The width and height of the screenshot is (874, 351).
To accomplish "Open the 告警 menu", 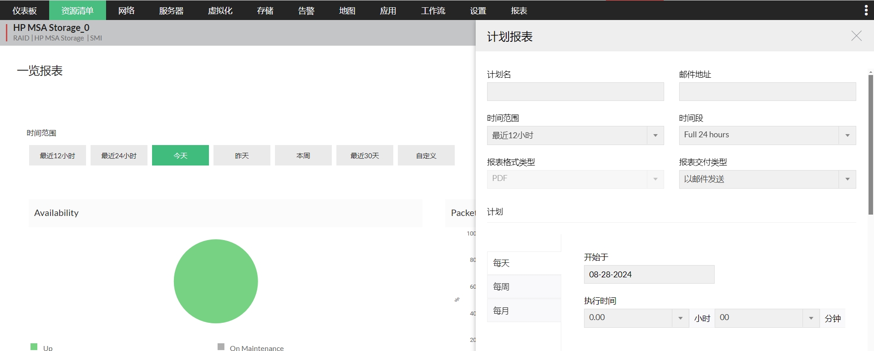I will click(x=306, y=10).
